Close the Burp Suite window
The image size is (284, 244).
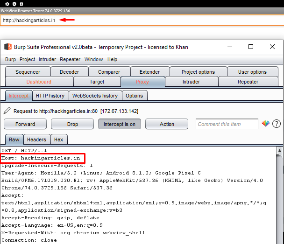coord(272,47)
